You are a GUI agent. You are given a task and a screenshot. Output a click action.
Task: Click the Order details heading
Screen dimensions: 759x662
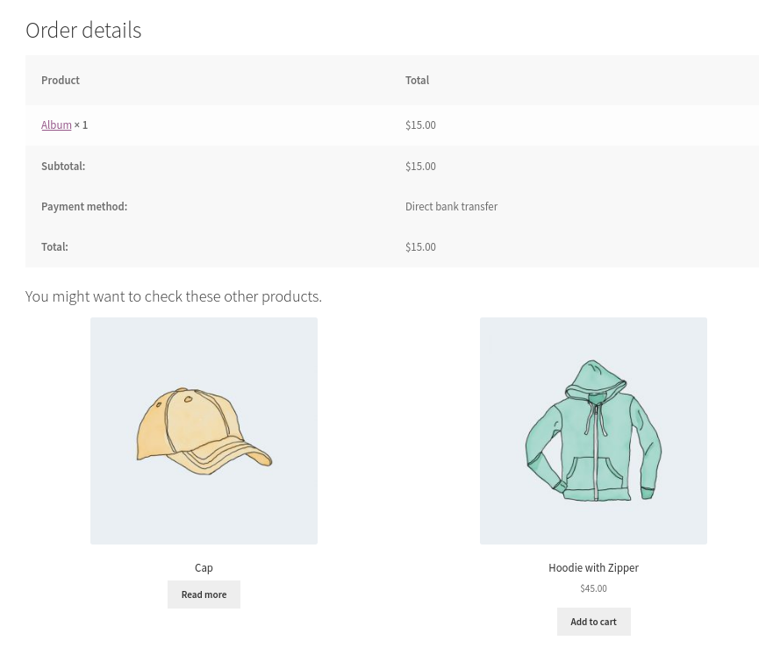(x=83, y=31)
